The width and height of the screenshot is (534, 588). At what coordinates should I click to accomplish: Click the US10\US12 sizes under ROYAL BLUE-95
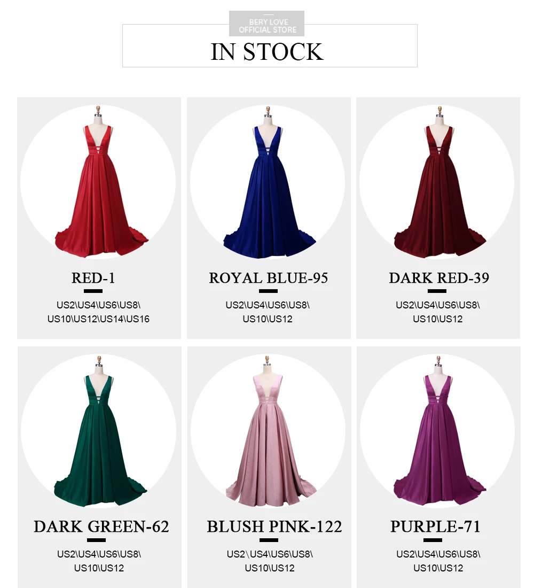tap(268, 319)
